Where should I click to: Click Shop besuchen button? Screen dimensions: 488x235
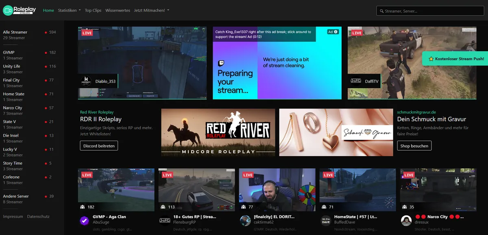click(x=414, y=146)
